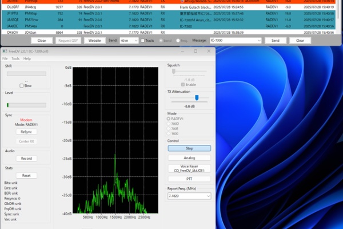Toggle the Slow SNR checkbox
Screen dimensions: 343x229
point(22,86)
